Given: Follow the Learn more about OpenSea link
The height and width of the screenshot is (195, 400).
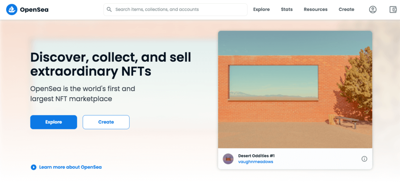Looking at the screenshot, I should [x=70, y=167].
